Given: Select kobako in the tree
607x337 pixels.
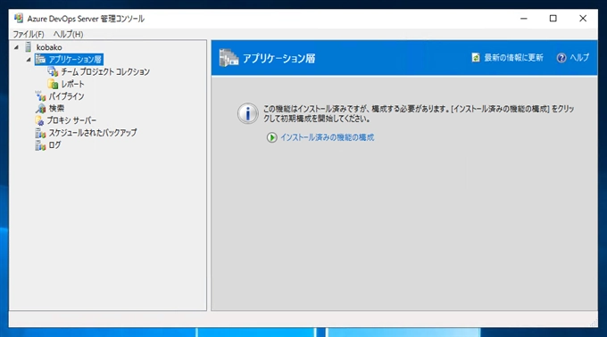Looking at the screenshot, I should pos(49,47).
